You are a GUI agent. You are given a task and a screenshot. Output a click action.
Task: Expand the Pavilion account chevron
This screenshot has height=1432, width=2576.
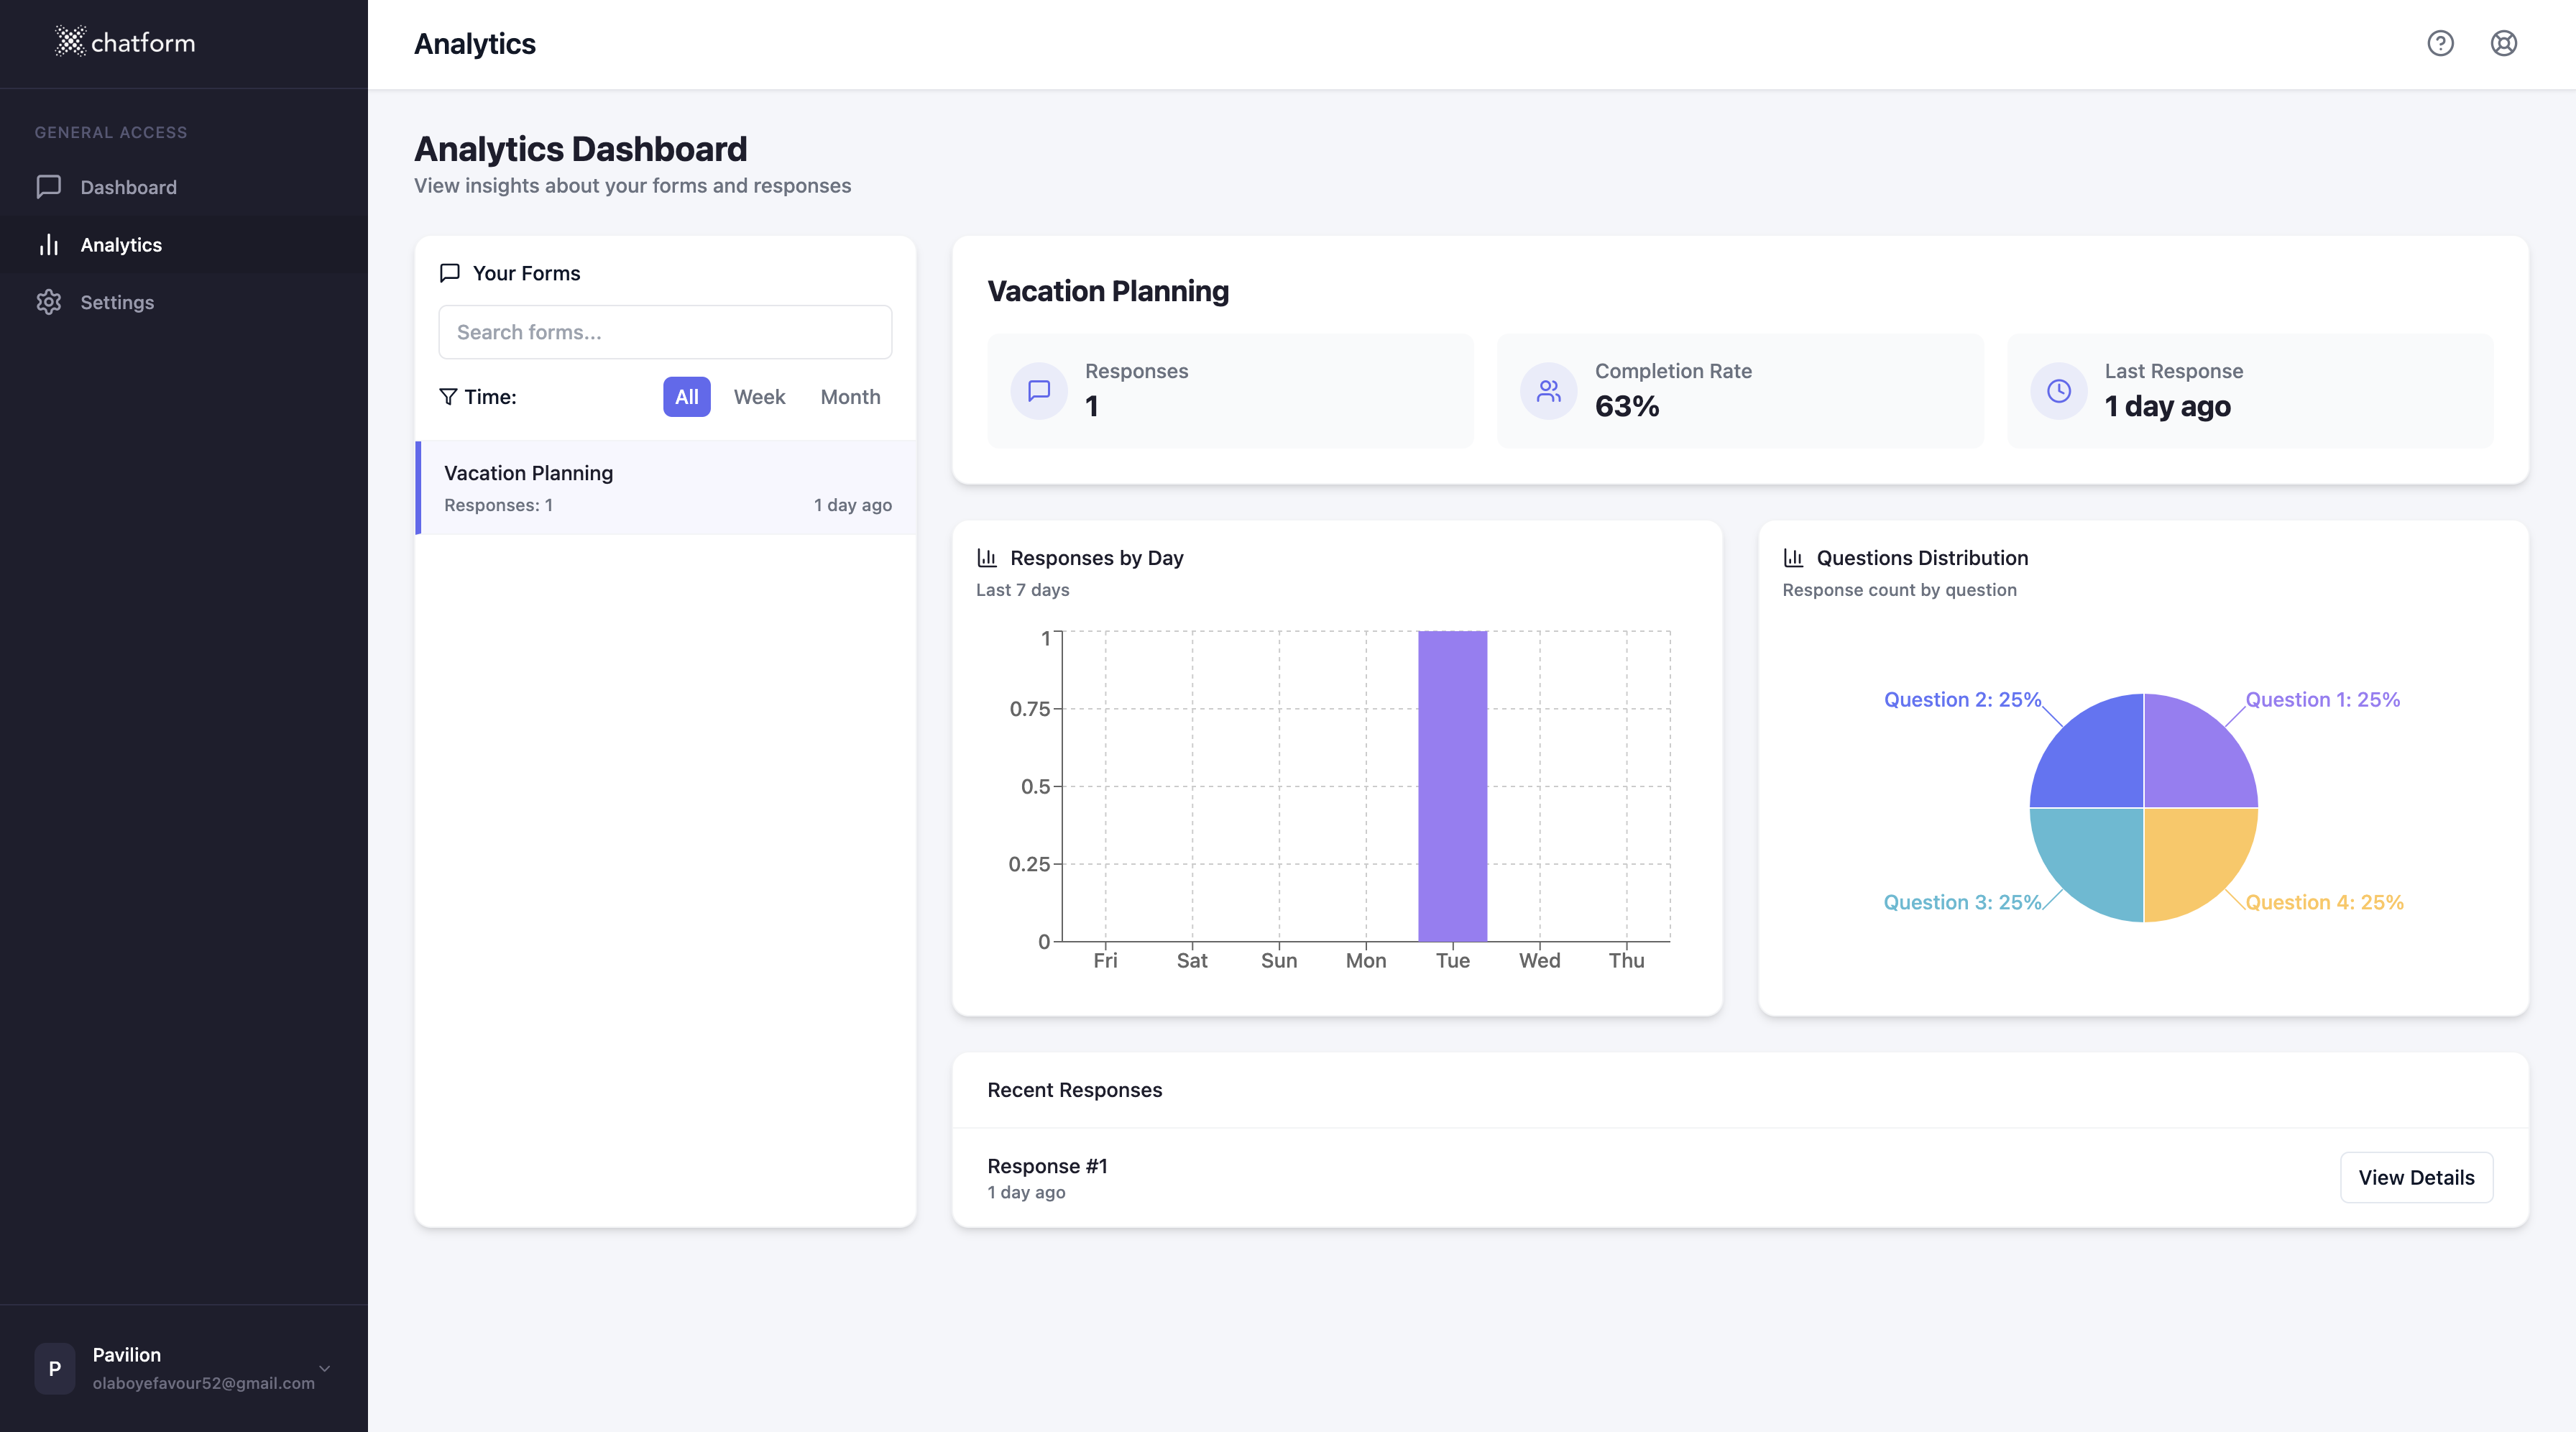(x=324, y=1368)
